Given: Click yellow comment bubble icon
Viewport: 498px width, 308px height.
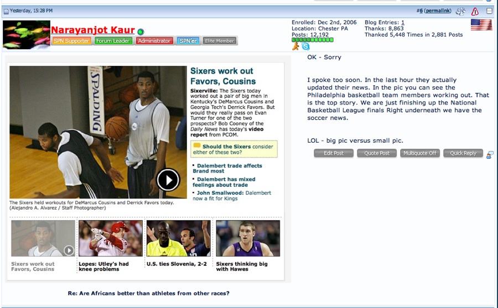Looking at the screenshot, I should tap(197, 146).
